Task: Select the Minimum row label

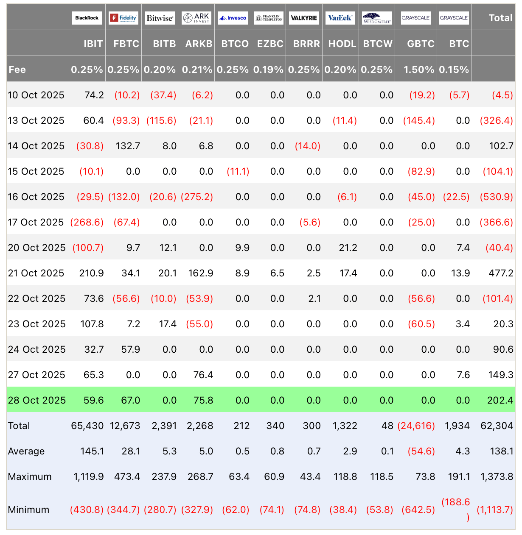Action: coord(28,510)
